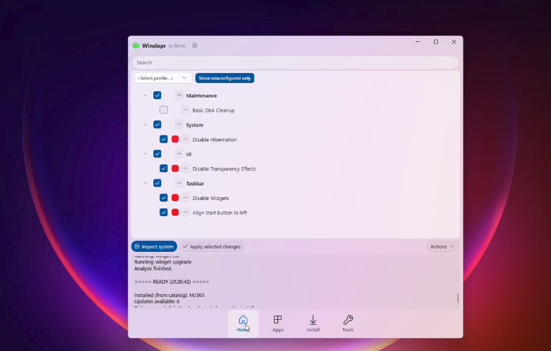Check the Basic Disk Cleanup checkbox
551x351 pixels.
coord(163,110)
